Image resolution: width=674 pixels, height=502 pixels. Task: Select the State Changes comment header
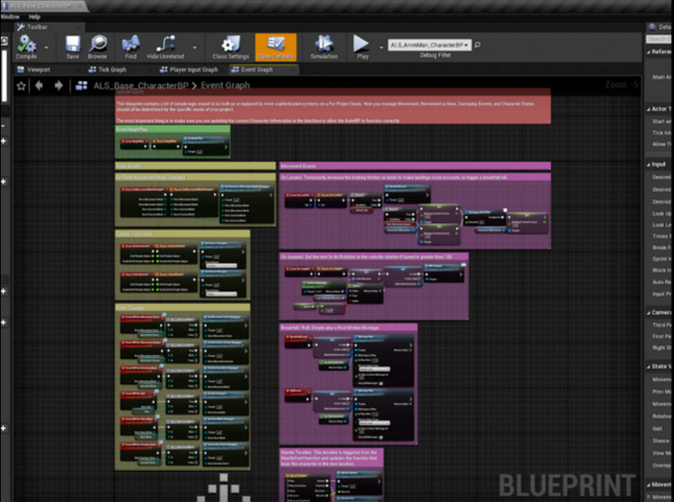coord(183,308)
